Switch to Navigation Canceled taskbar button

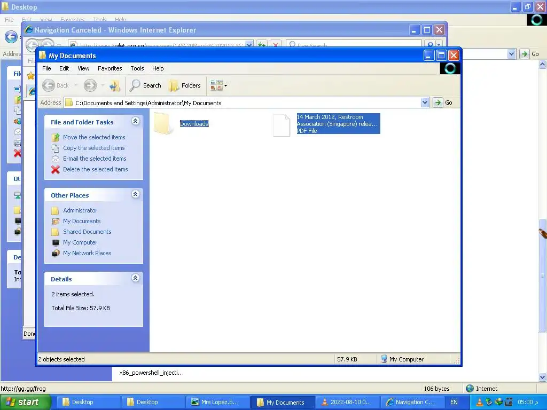(x=412, y=403)
